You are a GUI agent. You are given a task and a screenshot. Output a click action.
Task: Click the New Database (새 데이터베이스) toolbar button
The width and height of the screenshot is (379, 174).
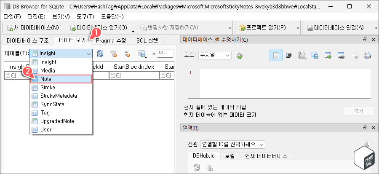[x=33, y=27]
